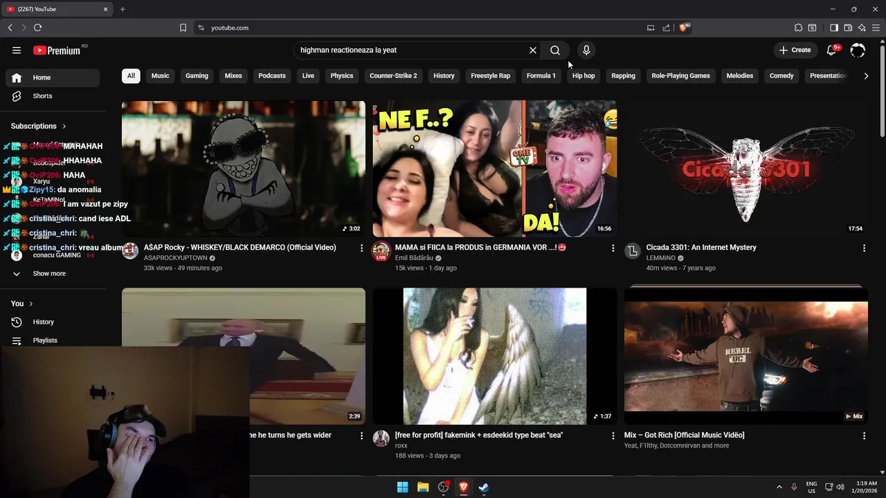Open Brave Shields lion icon
The height and width of the screenshot is (498, 886).
click(x=684, y=28)
